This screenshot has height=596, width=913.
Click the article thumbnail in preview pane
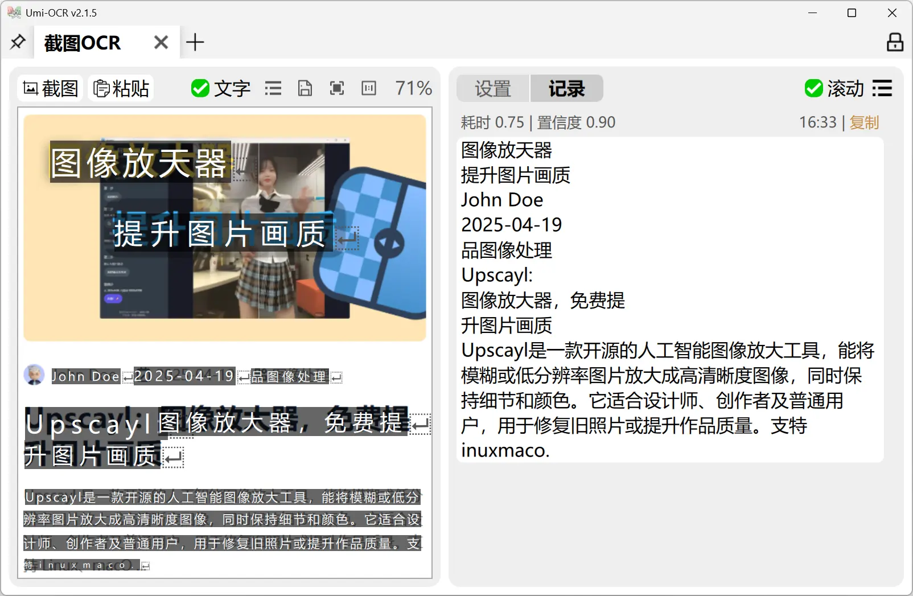pyautogui.click(x=225, y=228)
